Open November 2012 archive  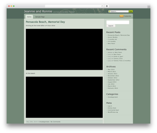click(x=113, y=76)
